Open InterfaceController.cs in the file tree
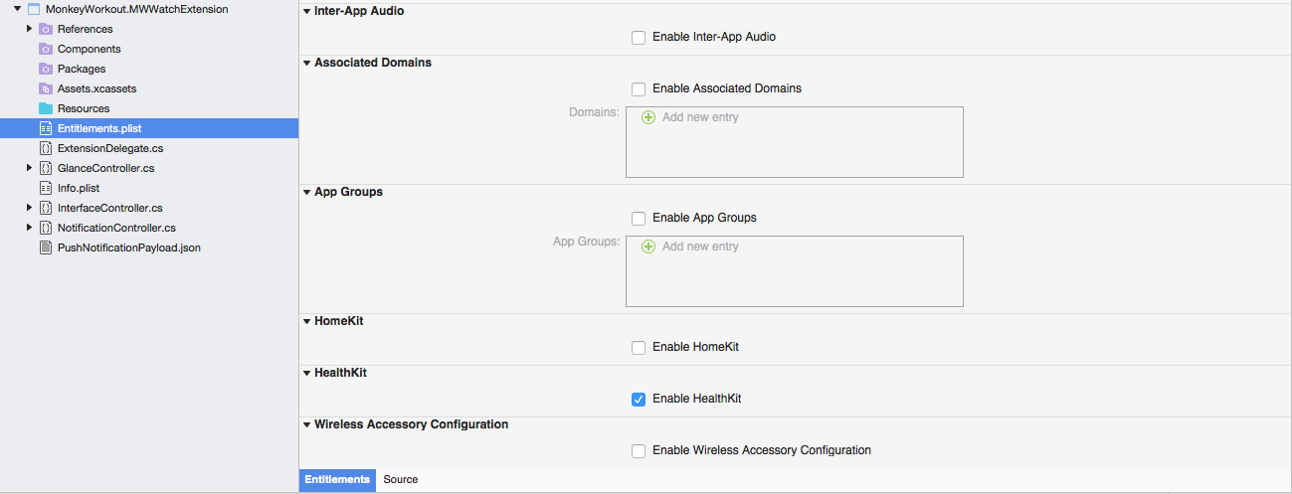 pyautogui.click(x=109, y=208)
